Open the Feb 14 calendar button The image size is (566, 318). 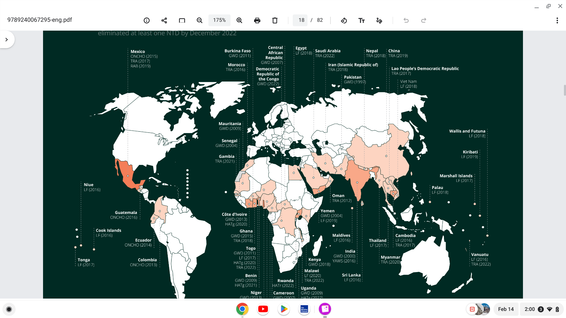[x=506, y=309]
